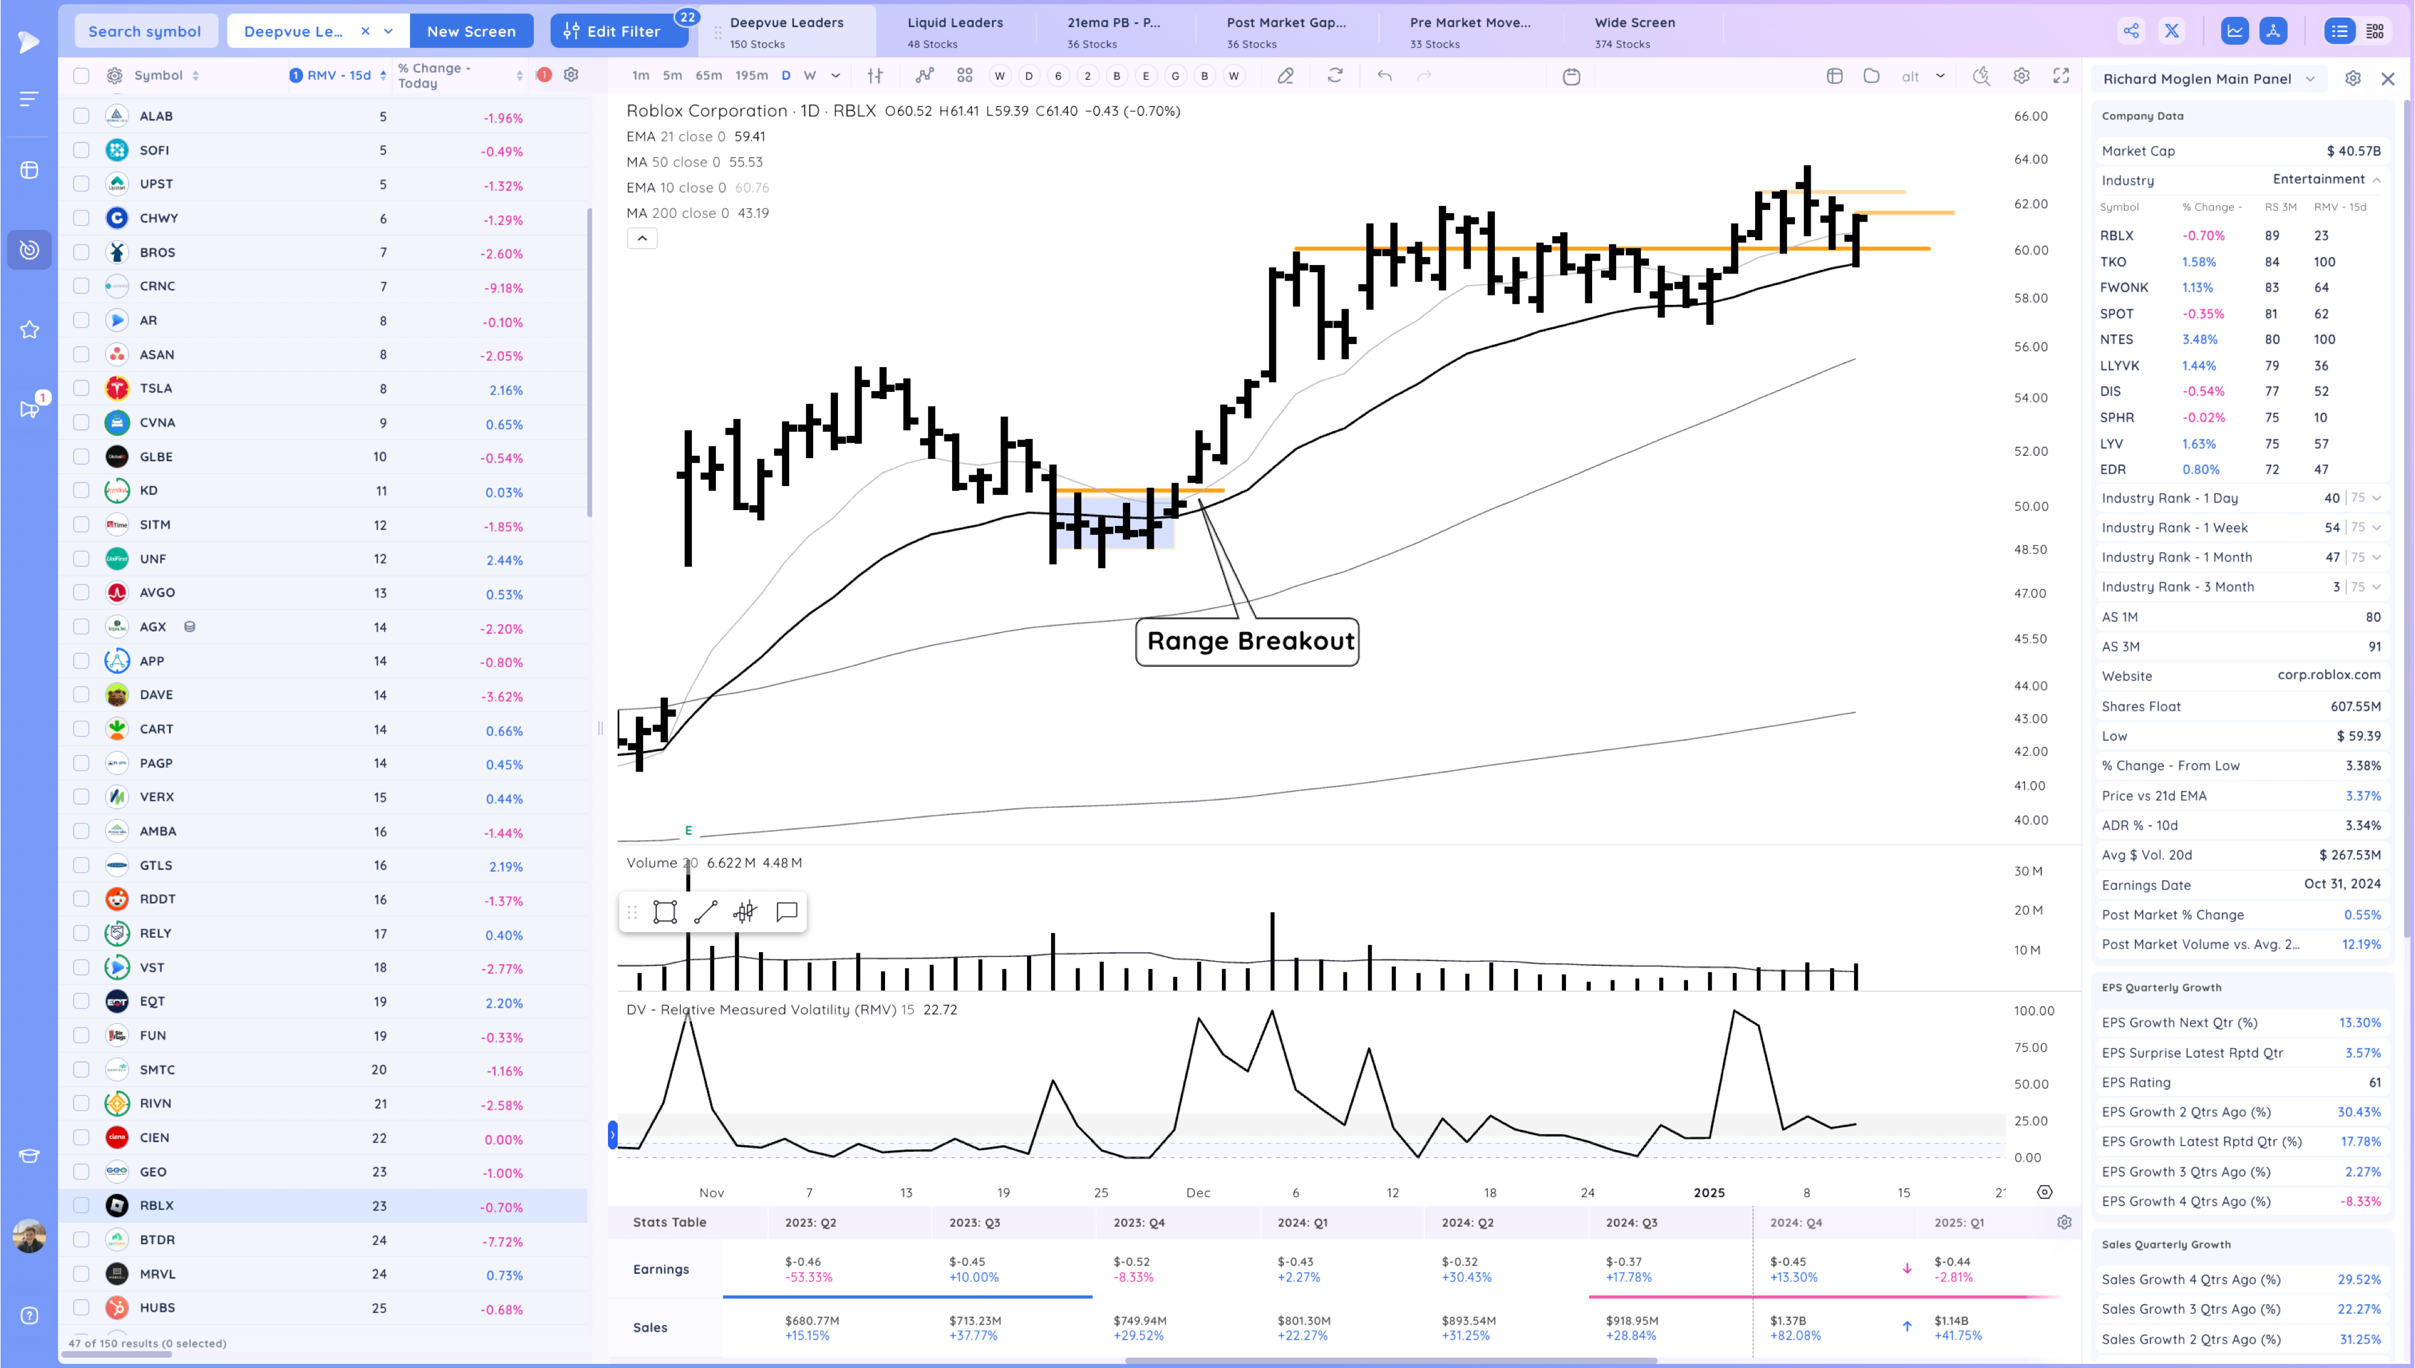Select the list layout view icon
Image resolution: width=2415 pixels, height=1368 pixels.
pos(2339,31)
